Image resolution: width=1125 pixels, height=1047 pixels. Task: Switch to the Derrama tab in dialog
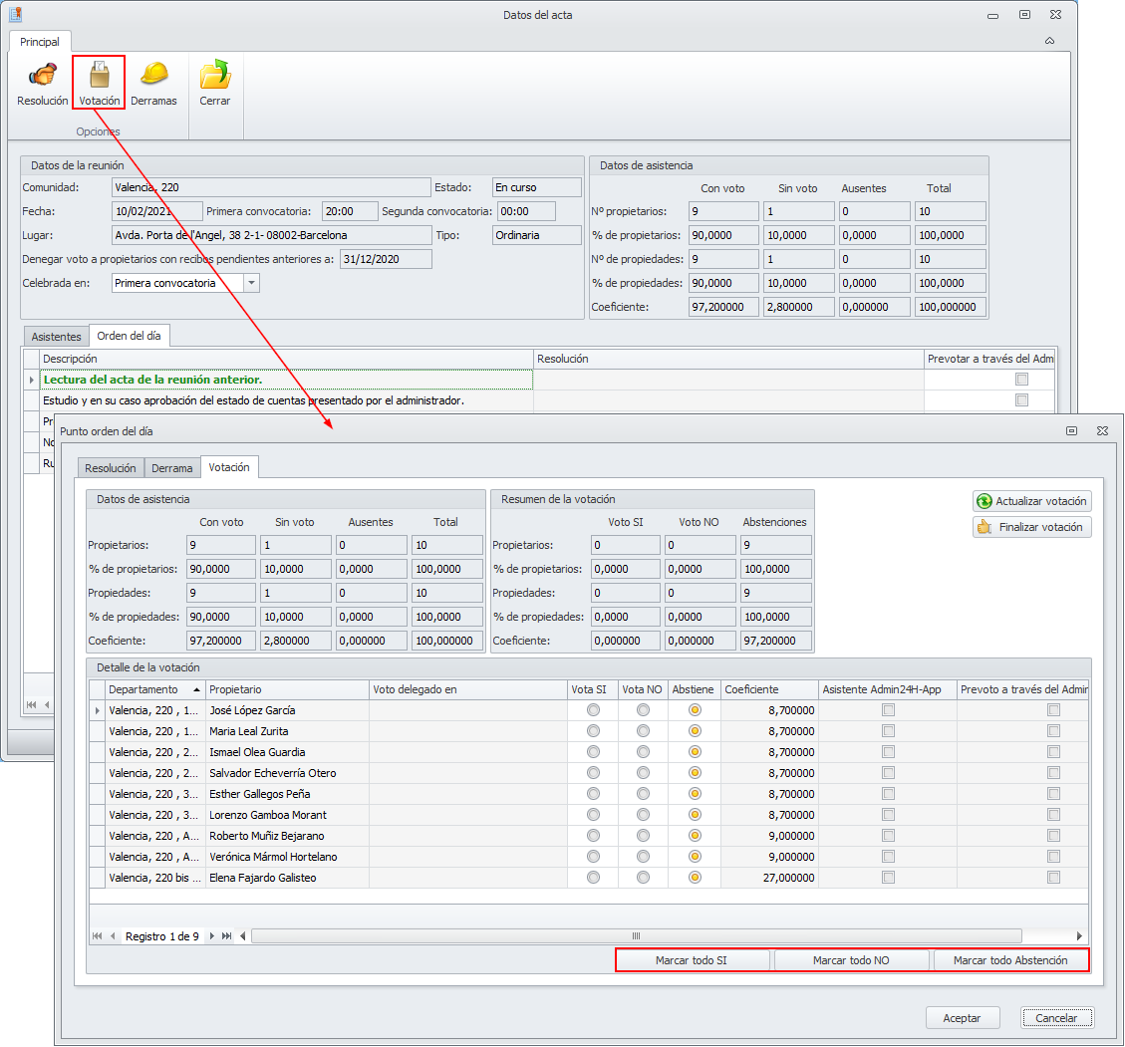(x=172, y=468)
